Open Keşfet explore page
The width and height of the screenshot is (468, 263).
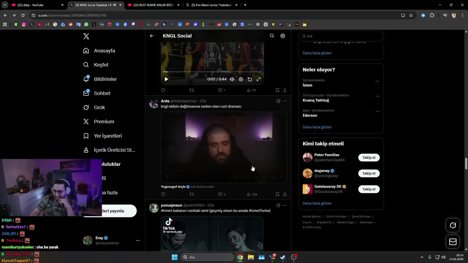click(96, 65)
